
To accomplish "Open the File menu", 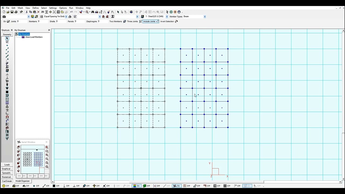I will pos(8,8).
